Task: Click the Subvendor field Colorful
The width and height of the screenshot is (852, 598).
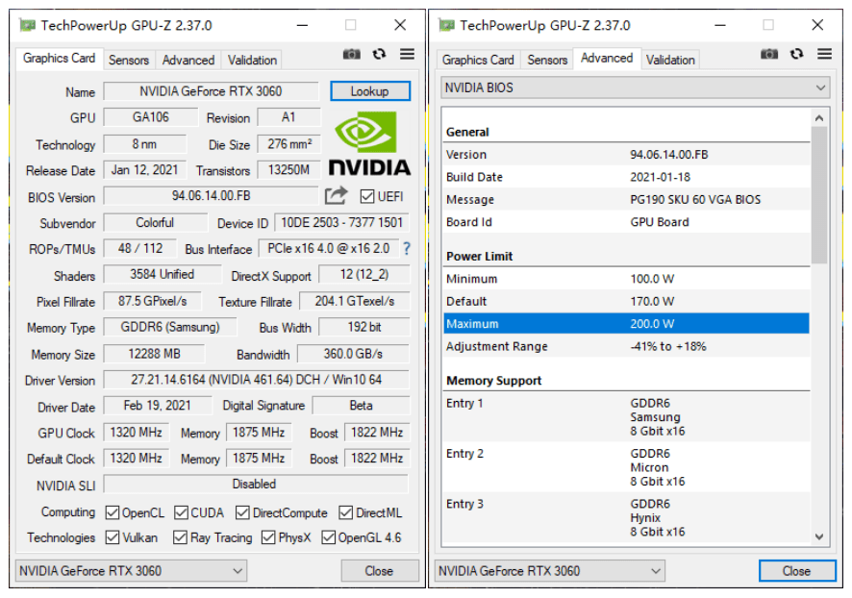Action: [x=155, y=223]
